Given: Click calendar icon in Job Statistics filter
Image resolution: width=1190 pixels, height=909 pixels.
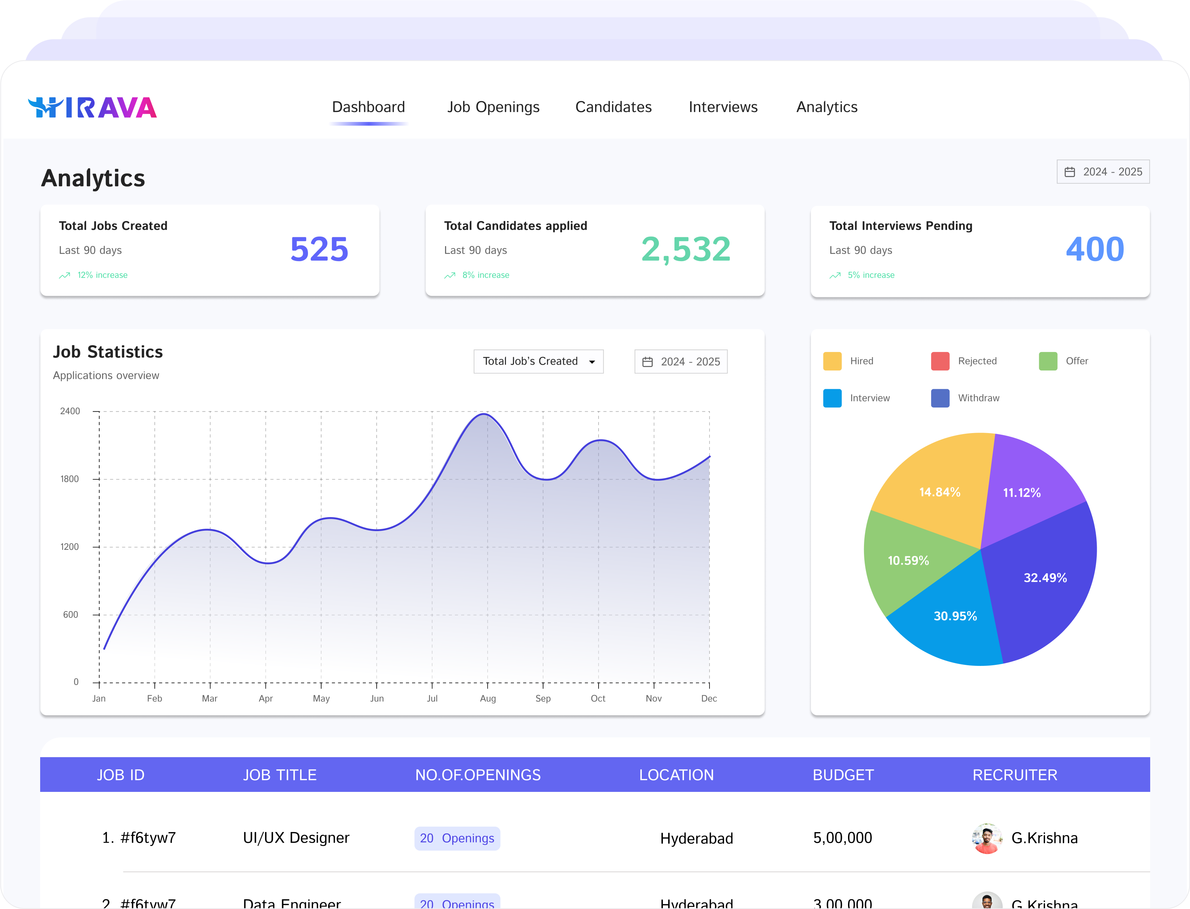Looking at the screenshot, I should click(x=647, y=362).
